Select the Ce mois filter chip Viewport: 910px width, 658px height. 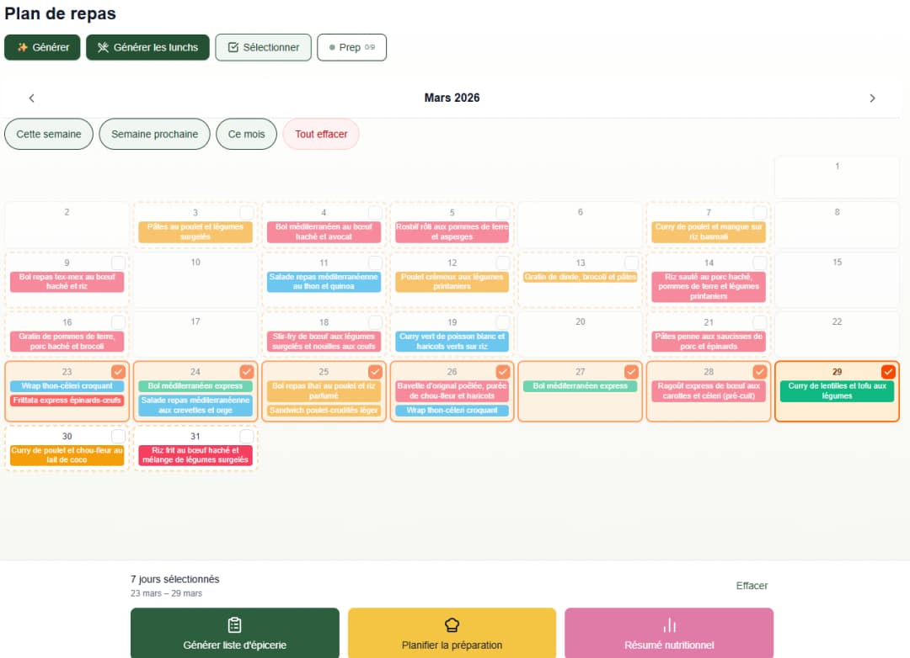(246, 134)
